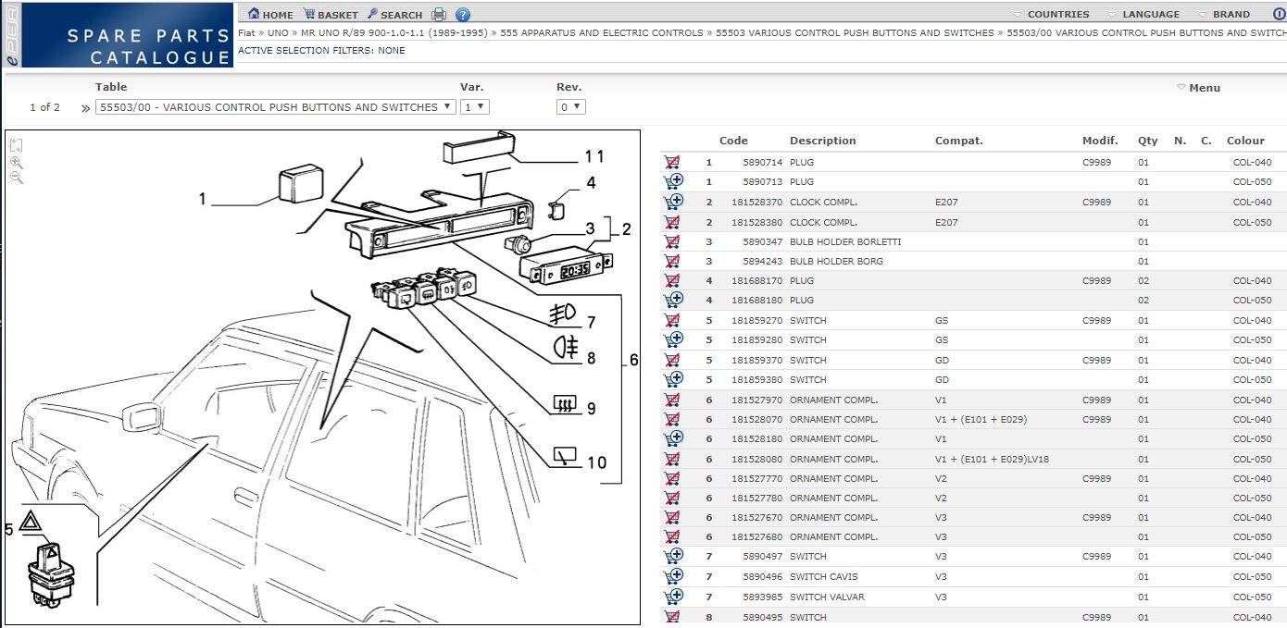Expand the Menu option above table
The image size is (1287, 628).
click(1198, 88)
